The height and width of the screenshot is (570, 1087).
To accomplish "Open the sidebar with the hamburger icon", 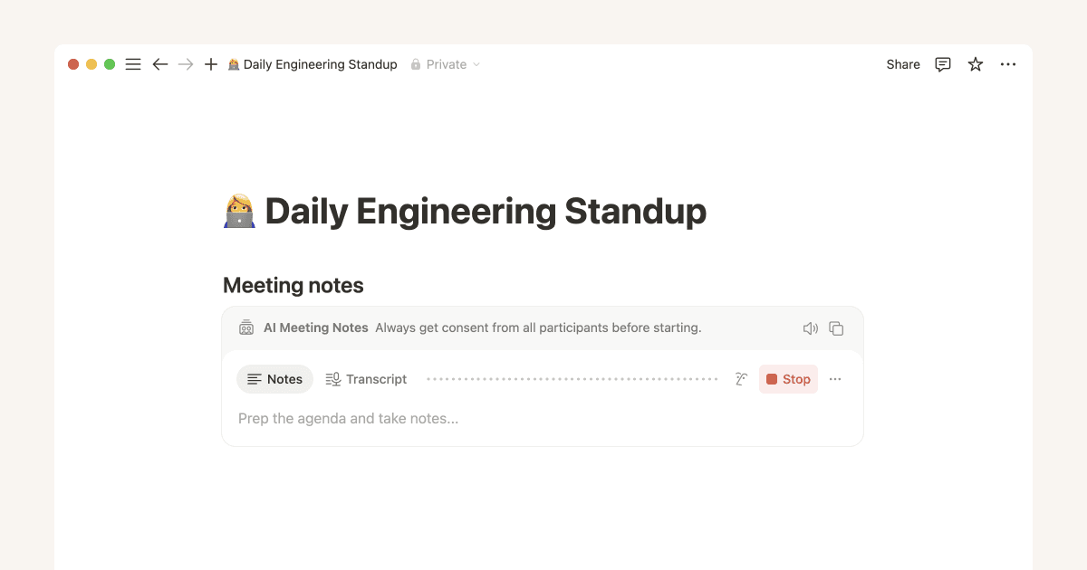I will pos(133,64).
